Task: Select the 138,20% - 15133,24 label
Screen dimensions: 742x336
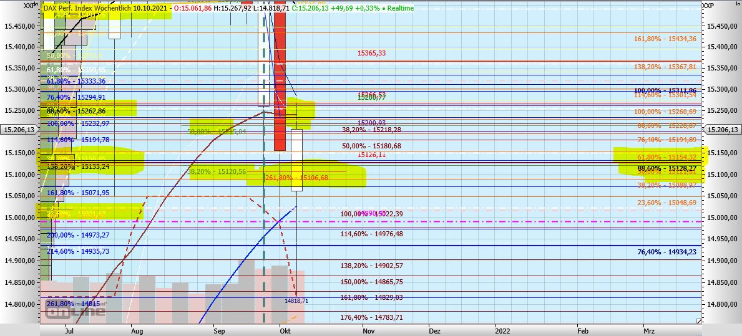Action: (x=78, y=166)
